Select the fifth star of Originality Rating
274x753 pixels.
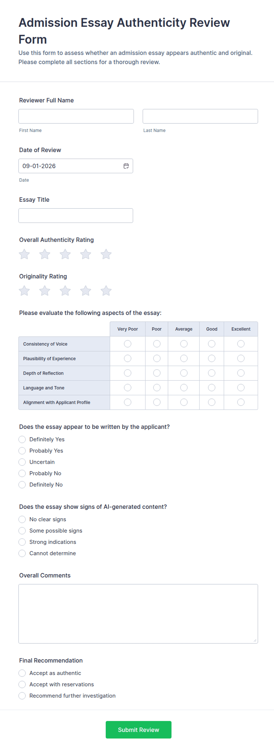[106, 290]
